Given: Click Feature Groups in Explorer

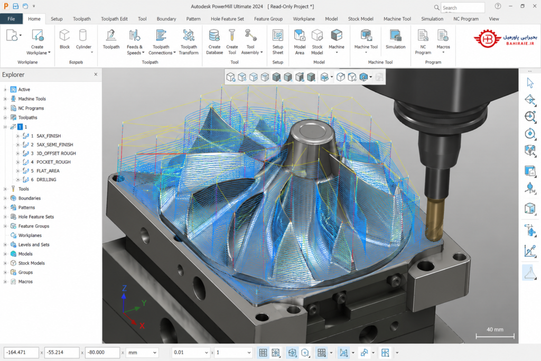Looking at the screenshot, I should click(34, 226).
